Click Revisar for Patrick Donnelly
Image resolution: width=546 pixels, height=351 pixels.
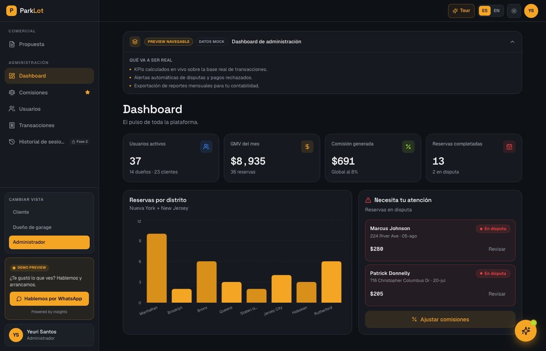[497, 294]
